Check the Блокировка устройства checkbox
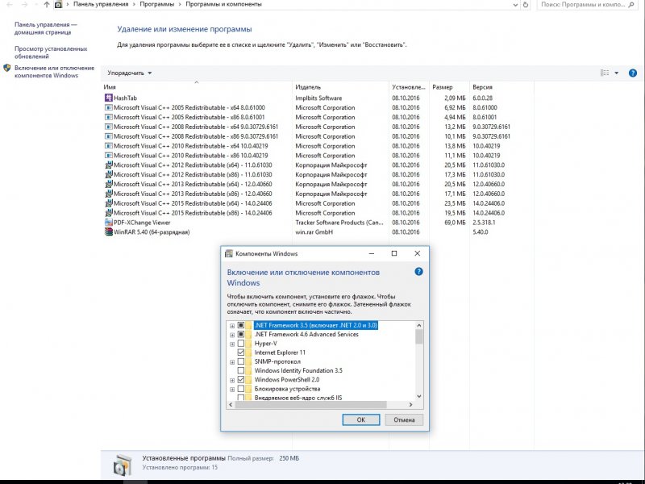The image size is (645, 484). [241, 389]
